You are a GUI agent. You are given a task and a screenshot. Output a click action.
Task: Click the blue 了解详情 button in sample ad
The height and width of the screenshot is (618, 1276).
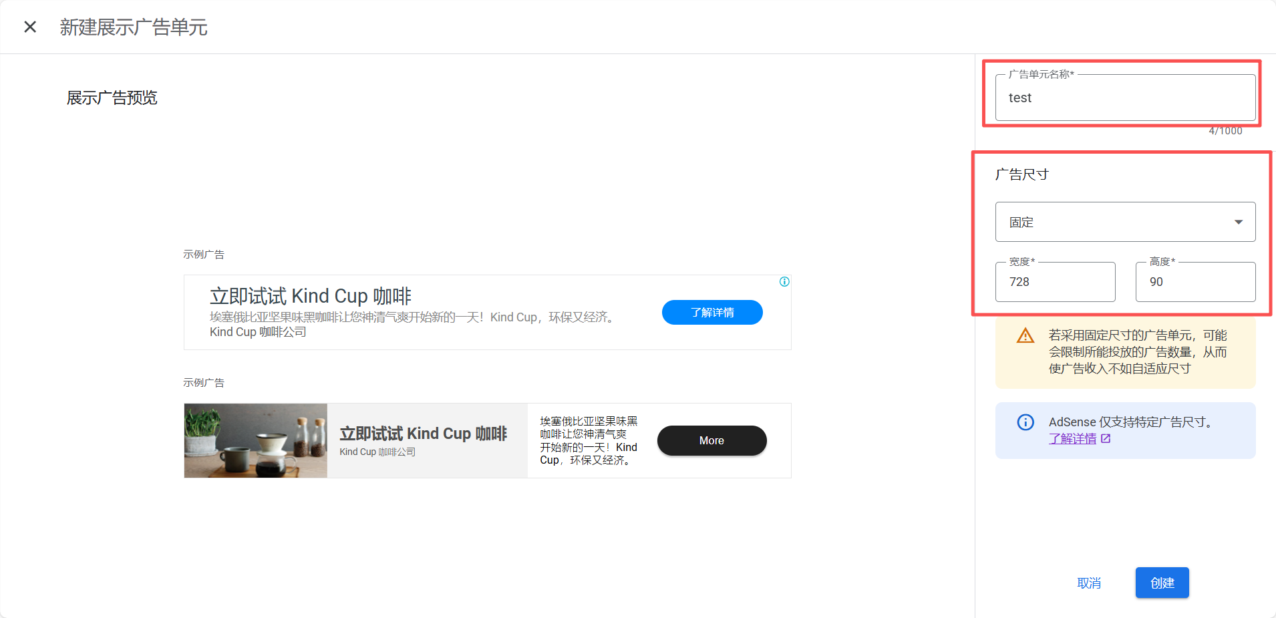pos(712,312)
